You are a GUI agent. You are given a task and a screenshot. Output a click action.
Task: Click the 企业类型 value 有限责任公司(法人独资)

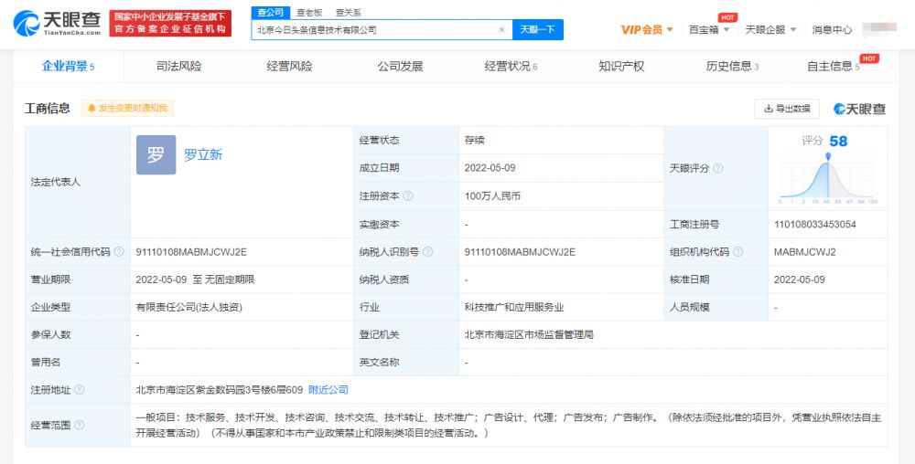189,308
